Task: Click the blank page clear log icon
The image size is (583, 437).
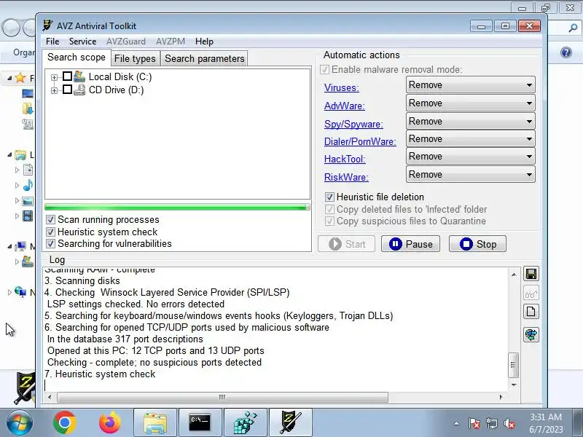Action: point(531,312)
